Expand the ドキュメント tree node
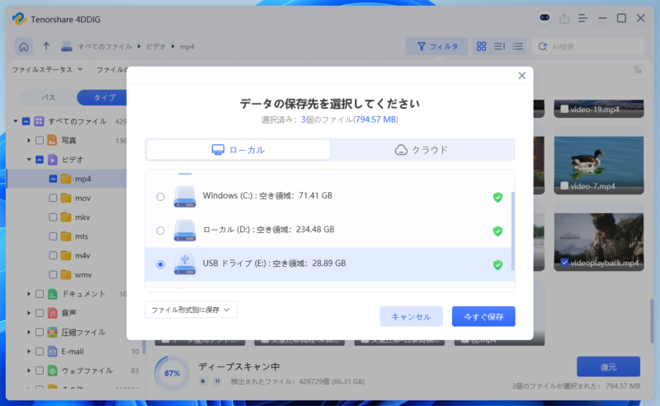 pos(28,293)
